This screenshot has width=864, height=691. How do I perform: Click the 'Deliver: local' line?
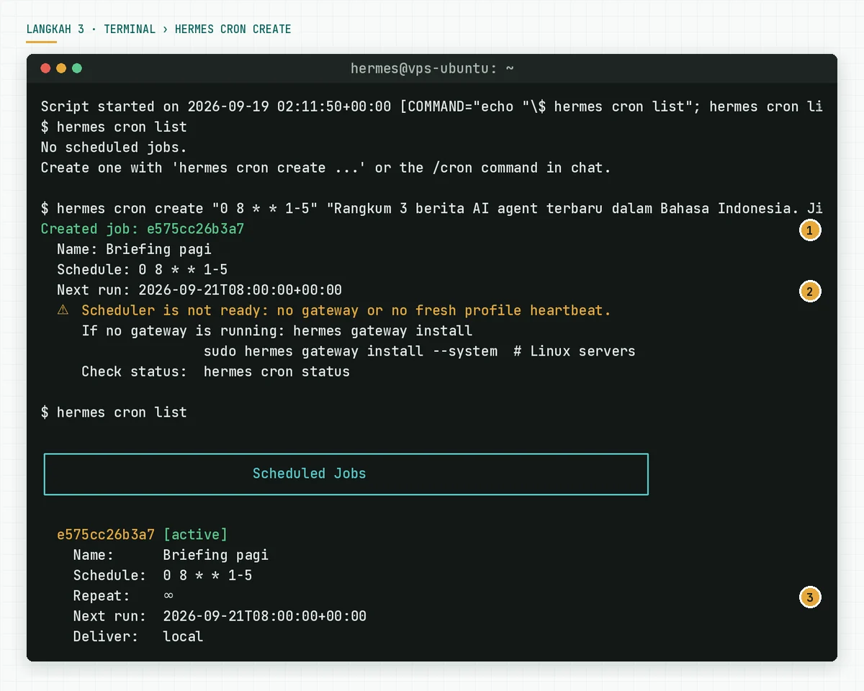(x=138, y=636)
